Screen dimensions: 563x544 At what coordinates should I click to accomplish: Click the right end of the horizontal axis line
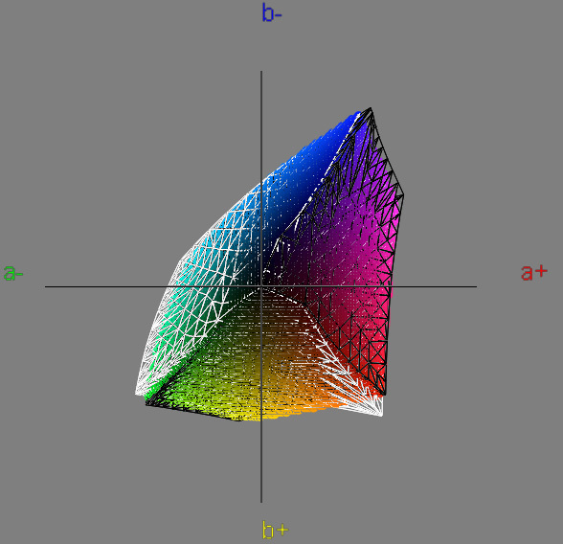[476, 286]
